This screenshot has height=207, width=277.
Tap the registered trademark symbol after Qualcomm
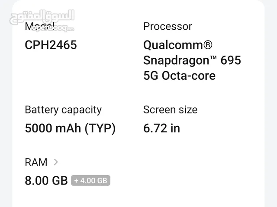point(208,44)
